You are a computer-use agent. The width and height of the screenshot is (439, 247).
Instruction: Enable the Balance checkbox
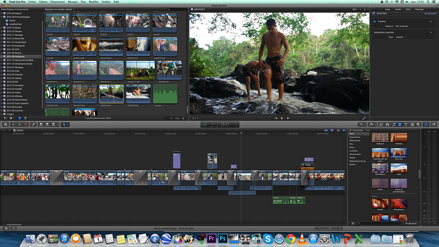374,26
